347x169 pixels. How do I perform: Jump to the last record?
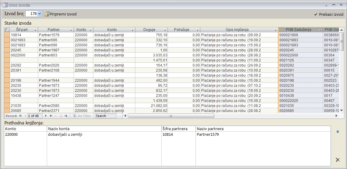[51, 116]
